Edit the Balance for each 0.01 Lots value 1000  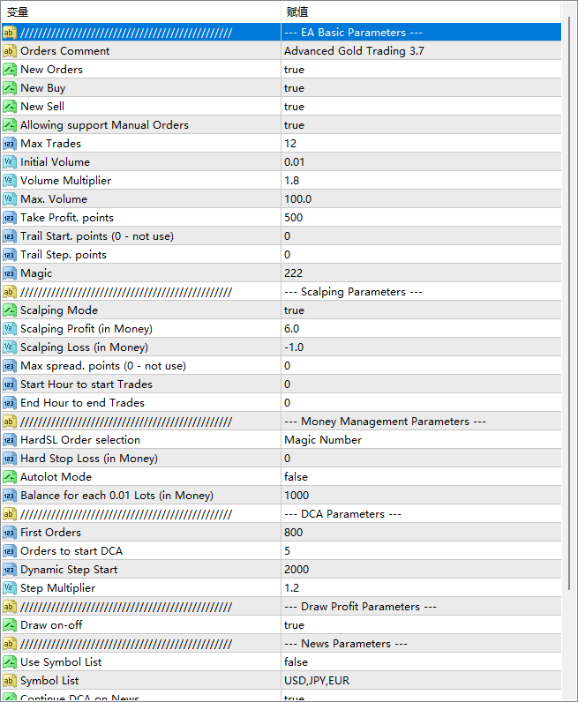421,496
